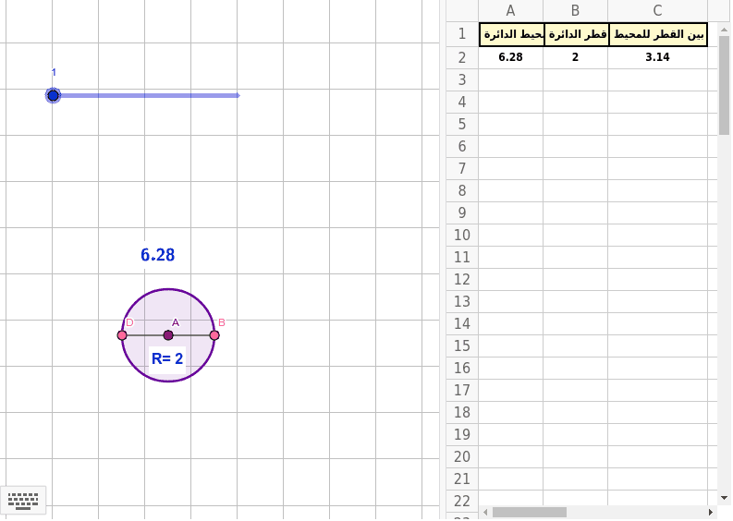Select row 5 header
Viewport: 733px width, 521px height.
pos(462,124)
